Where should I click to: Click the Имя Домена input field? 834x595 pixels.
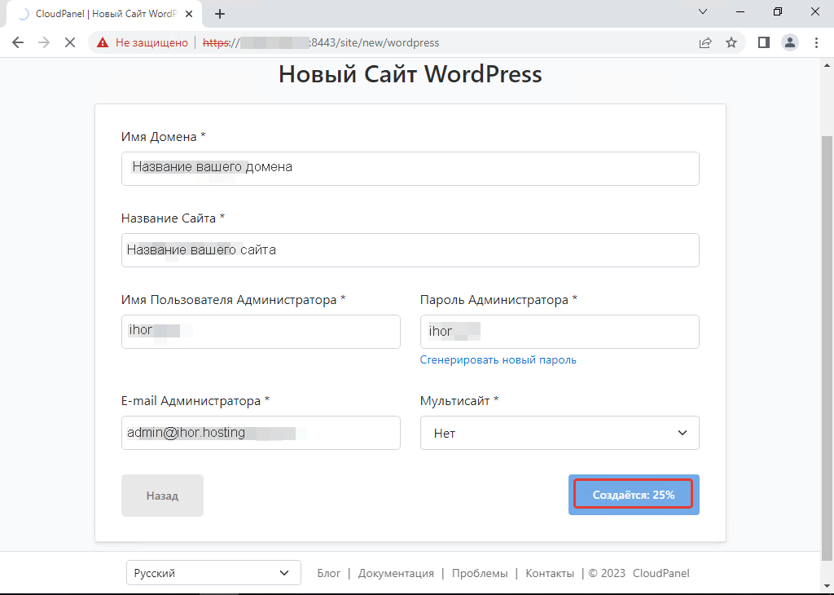410,168
